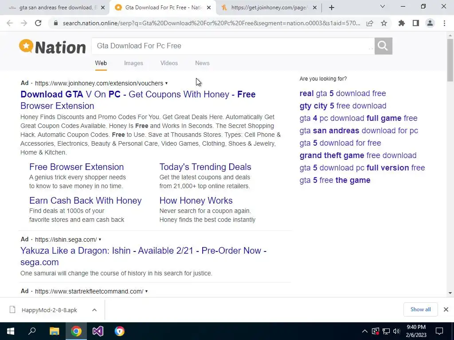This screenshot has height=340, width=454.
Task: Click the Nation search magnifier button
Action: (384, 46)
